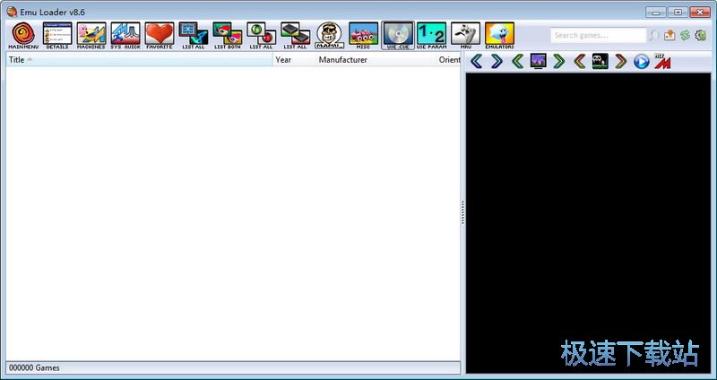Click the Details toolbar icon
The height and width of the screenshot is (380, 717).
coord(56,35)
